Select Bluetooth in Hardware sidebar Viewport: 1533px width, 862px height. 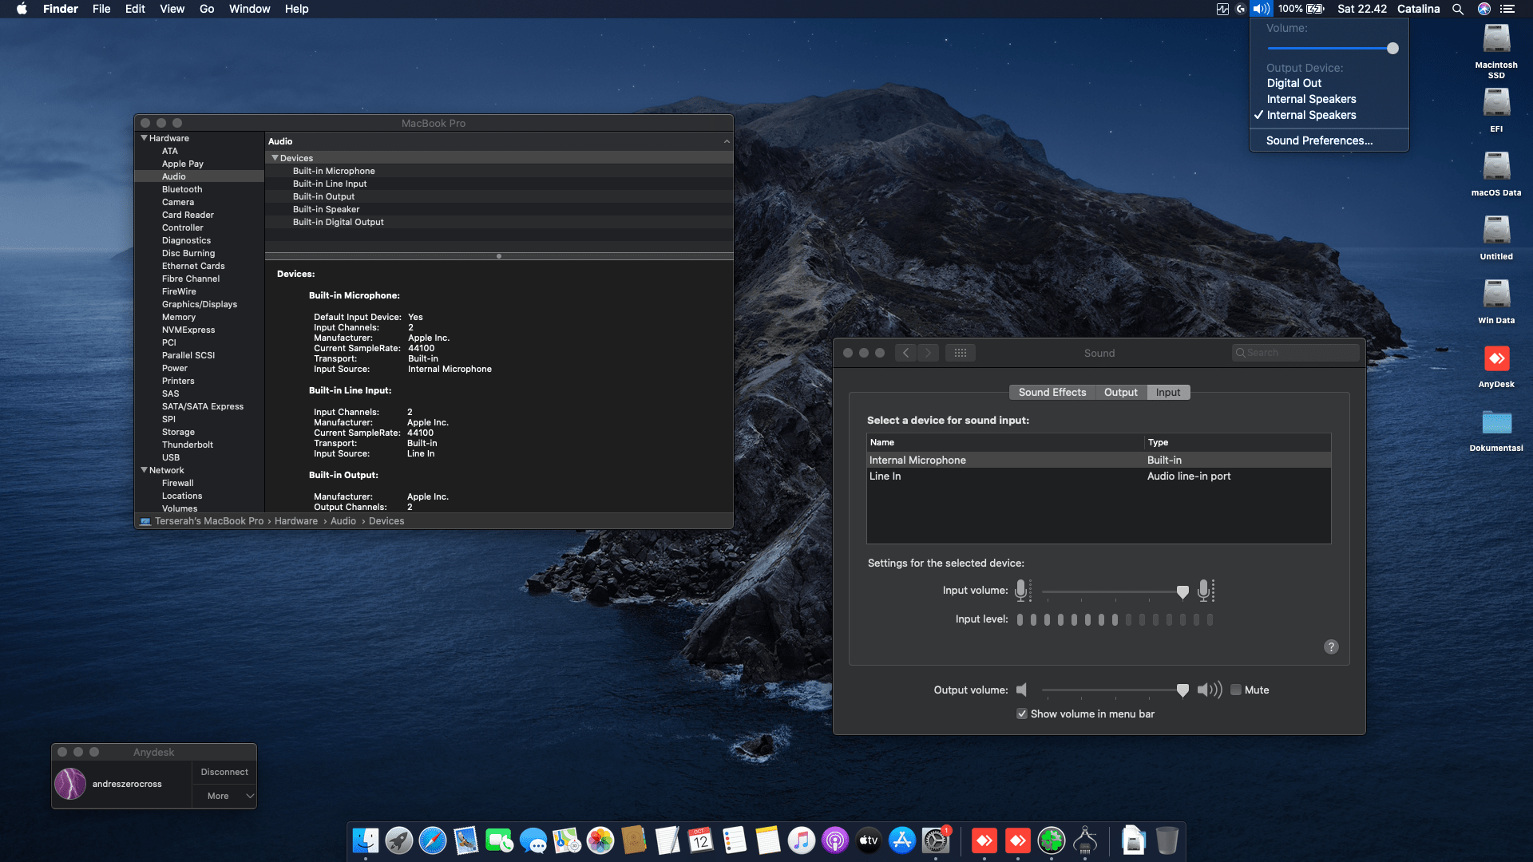tap(182, 189)
